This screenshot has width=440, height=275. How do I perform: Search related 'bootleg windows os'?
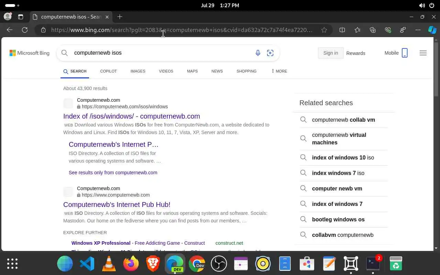click(343, 219)
